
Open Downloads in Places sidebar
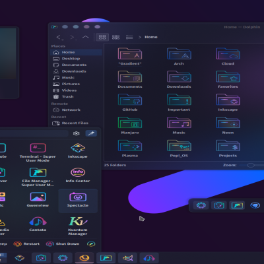pos(76,71)
